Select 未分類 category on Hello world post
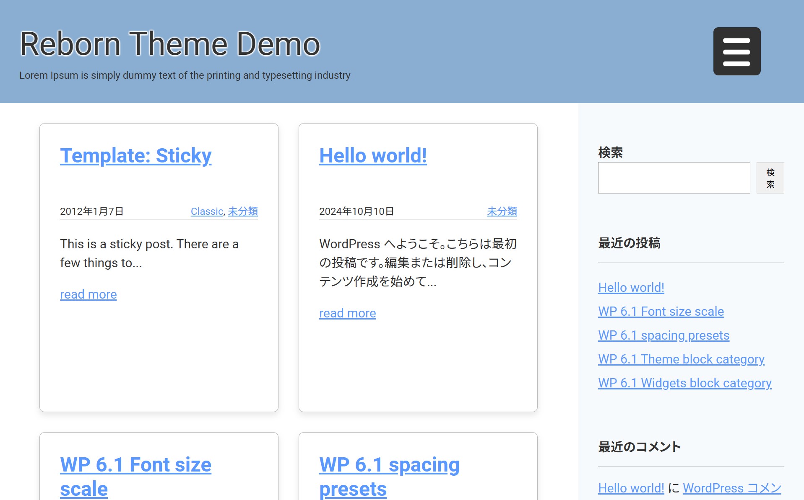 click(x=502, y=211)
